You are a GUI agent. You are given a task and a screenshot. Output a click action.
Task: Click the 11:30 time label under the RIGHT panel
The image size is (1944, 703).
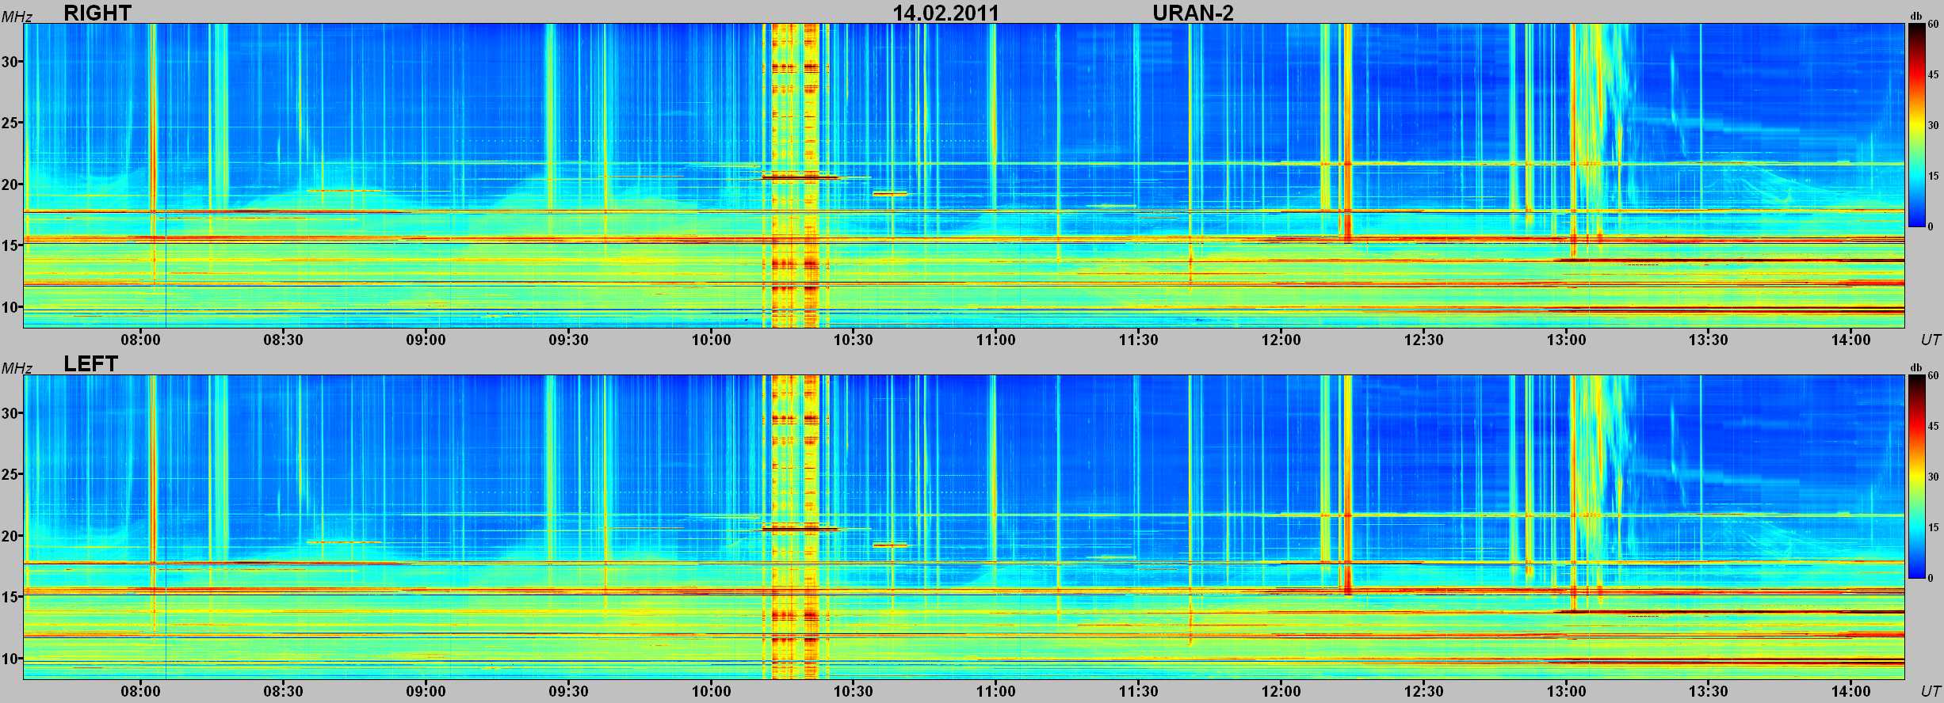point(1139,340)
